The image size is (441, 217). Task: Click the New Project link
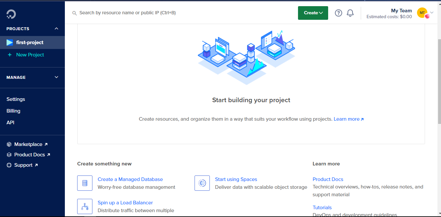point(30,55)
